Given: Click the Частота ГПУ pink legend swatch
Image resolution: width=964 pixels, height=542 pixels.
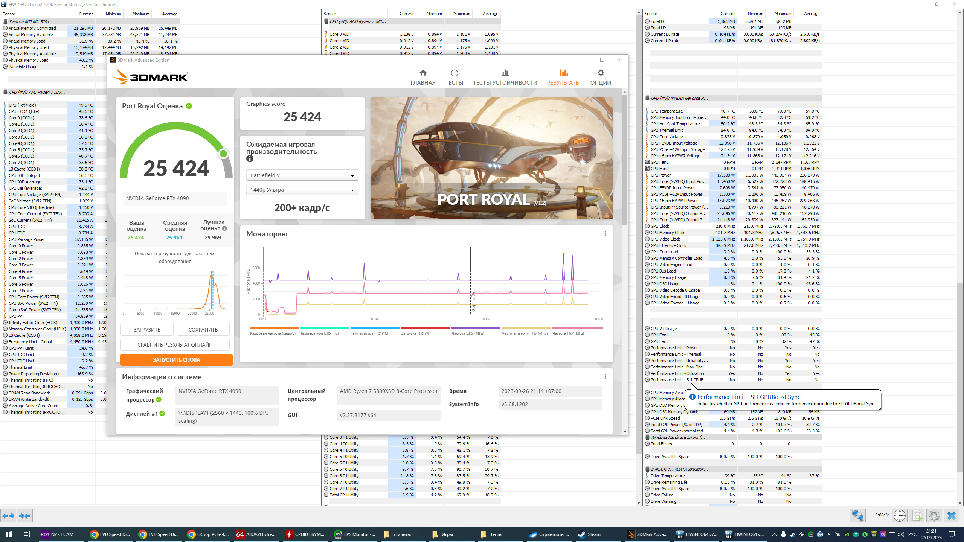Looking at the screenshot, I should pyautogui.click(x=577, y=329).
